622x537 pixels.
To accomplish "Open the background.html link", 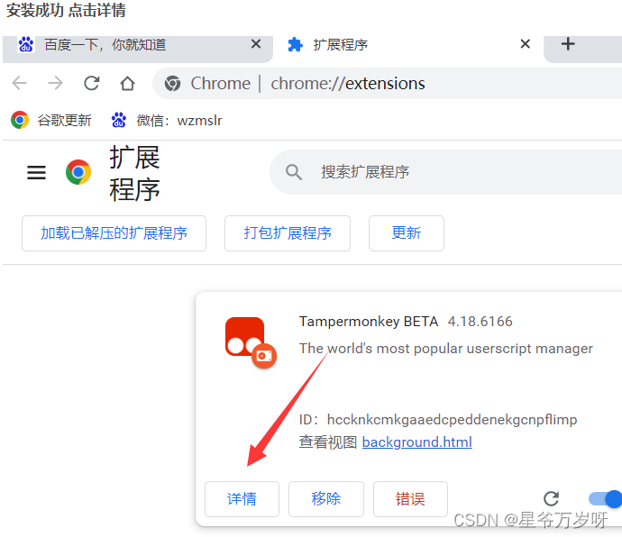I will coord(416,441).
